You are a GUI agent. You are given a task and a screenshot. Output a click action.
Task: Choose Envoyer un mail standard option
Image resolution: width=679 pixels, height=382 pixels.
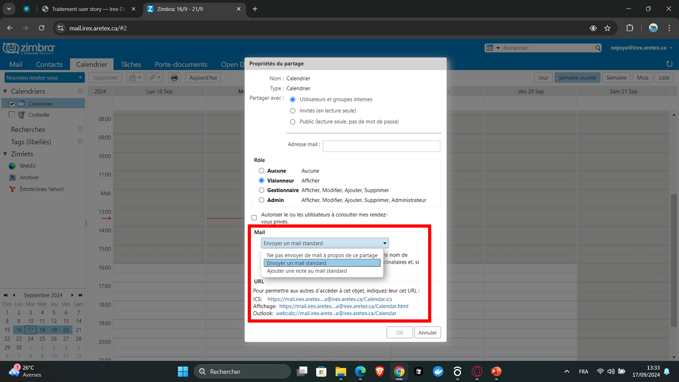point(322,263)
